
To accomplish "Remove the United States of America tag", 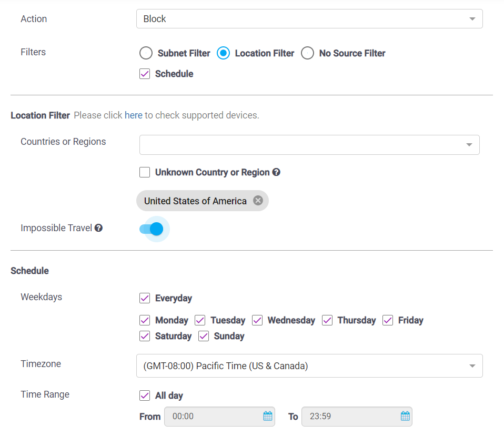I will pyautogui.click(x=258, y=201).
